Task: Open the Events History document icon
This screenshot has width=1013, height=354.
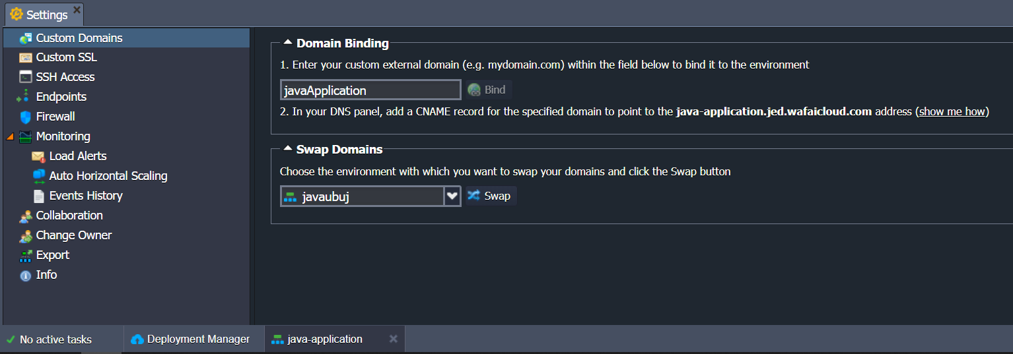Action: [38, 196]
